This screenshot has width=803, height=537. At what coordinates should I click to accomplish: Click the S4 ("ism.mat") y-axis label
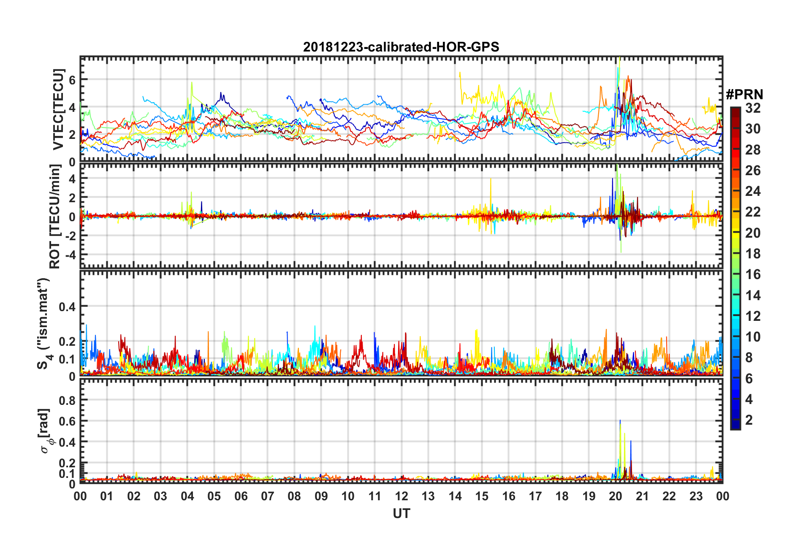tap(45, 323)
